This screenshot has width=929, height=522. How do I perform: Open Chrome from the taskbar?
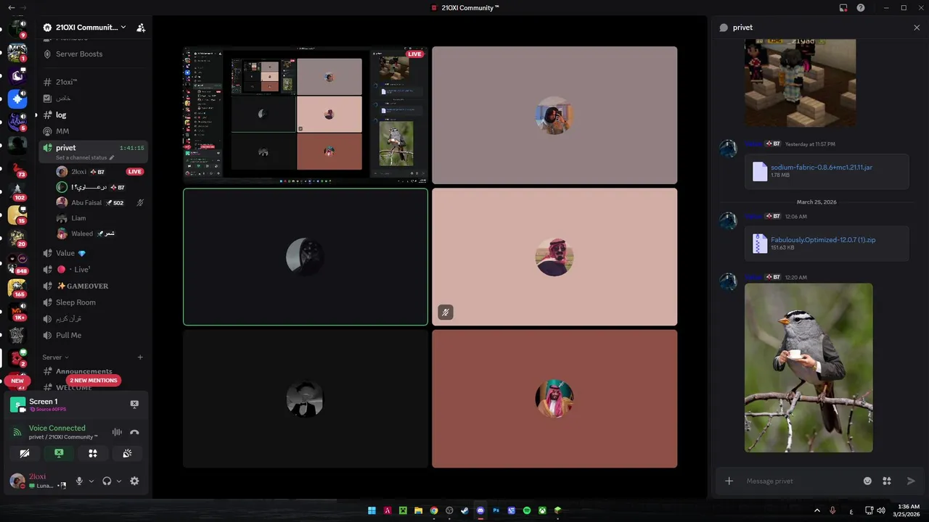point(434,510)
